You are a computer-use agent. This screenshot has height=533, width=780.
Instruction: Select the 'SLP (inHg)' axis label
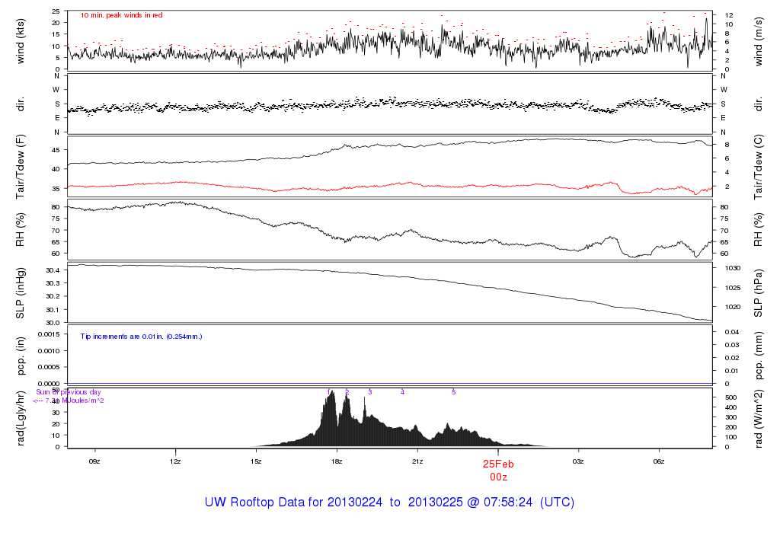[21, 293]
